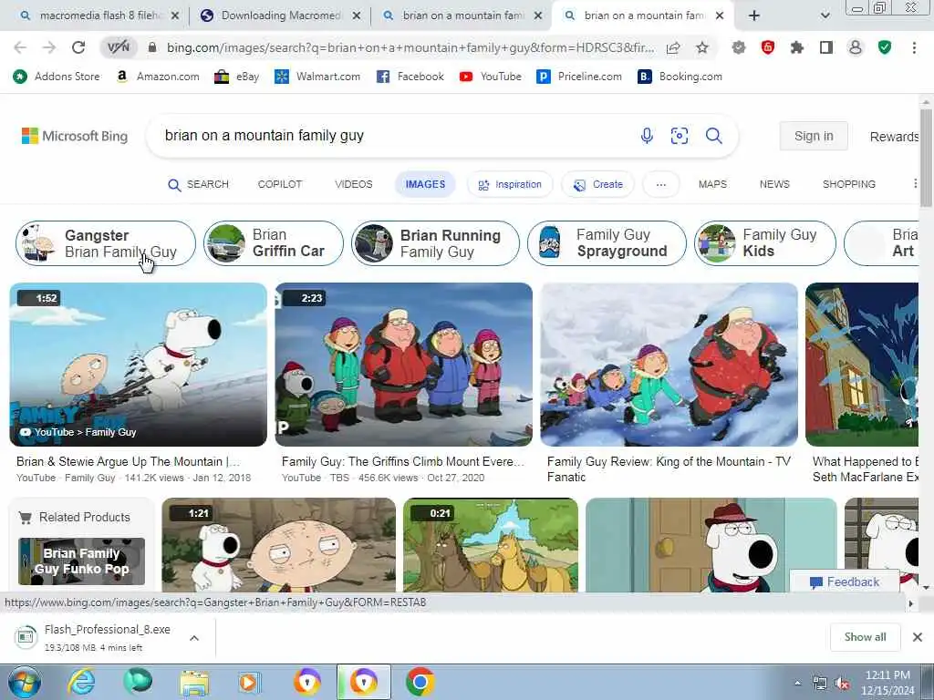
Task: Go forward to next page
Action: (49, 47)
